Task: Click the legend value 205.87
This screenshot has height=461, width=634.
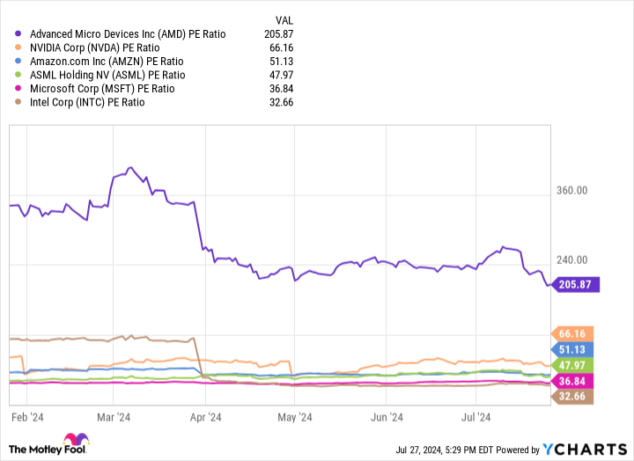Action: click(278, 34)
